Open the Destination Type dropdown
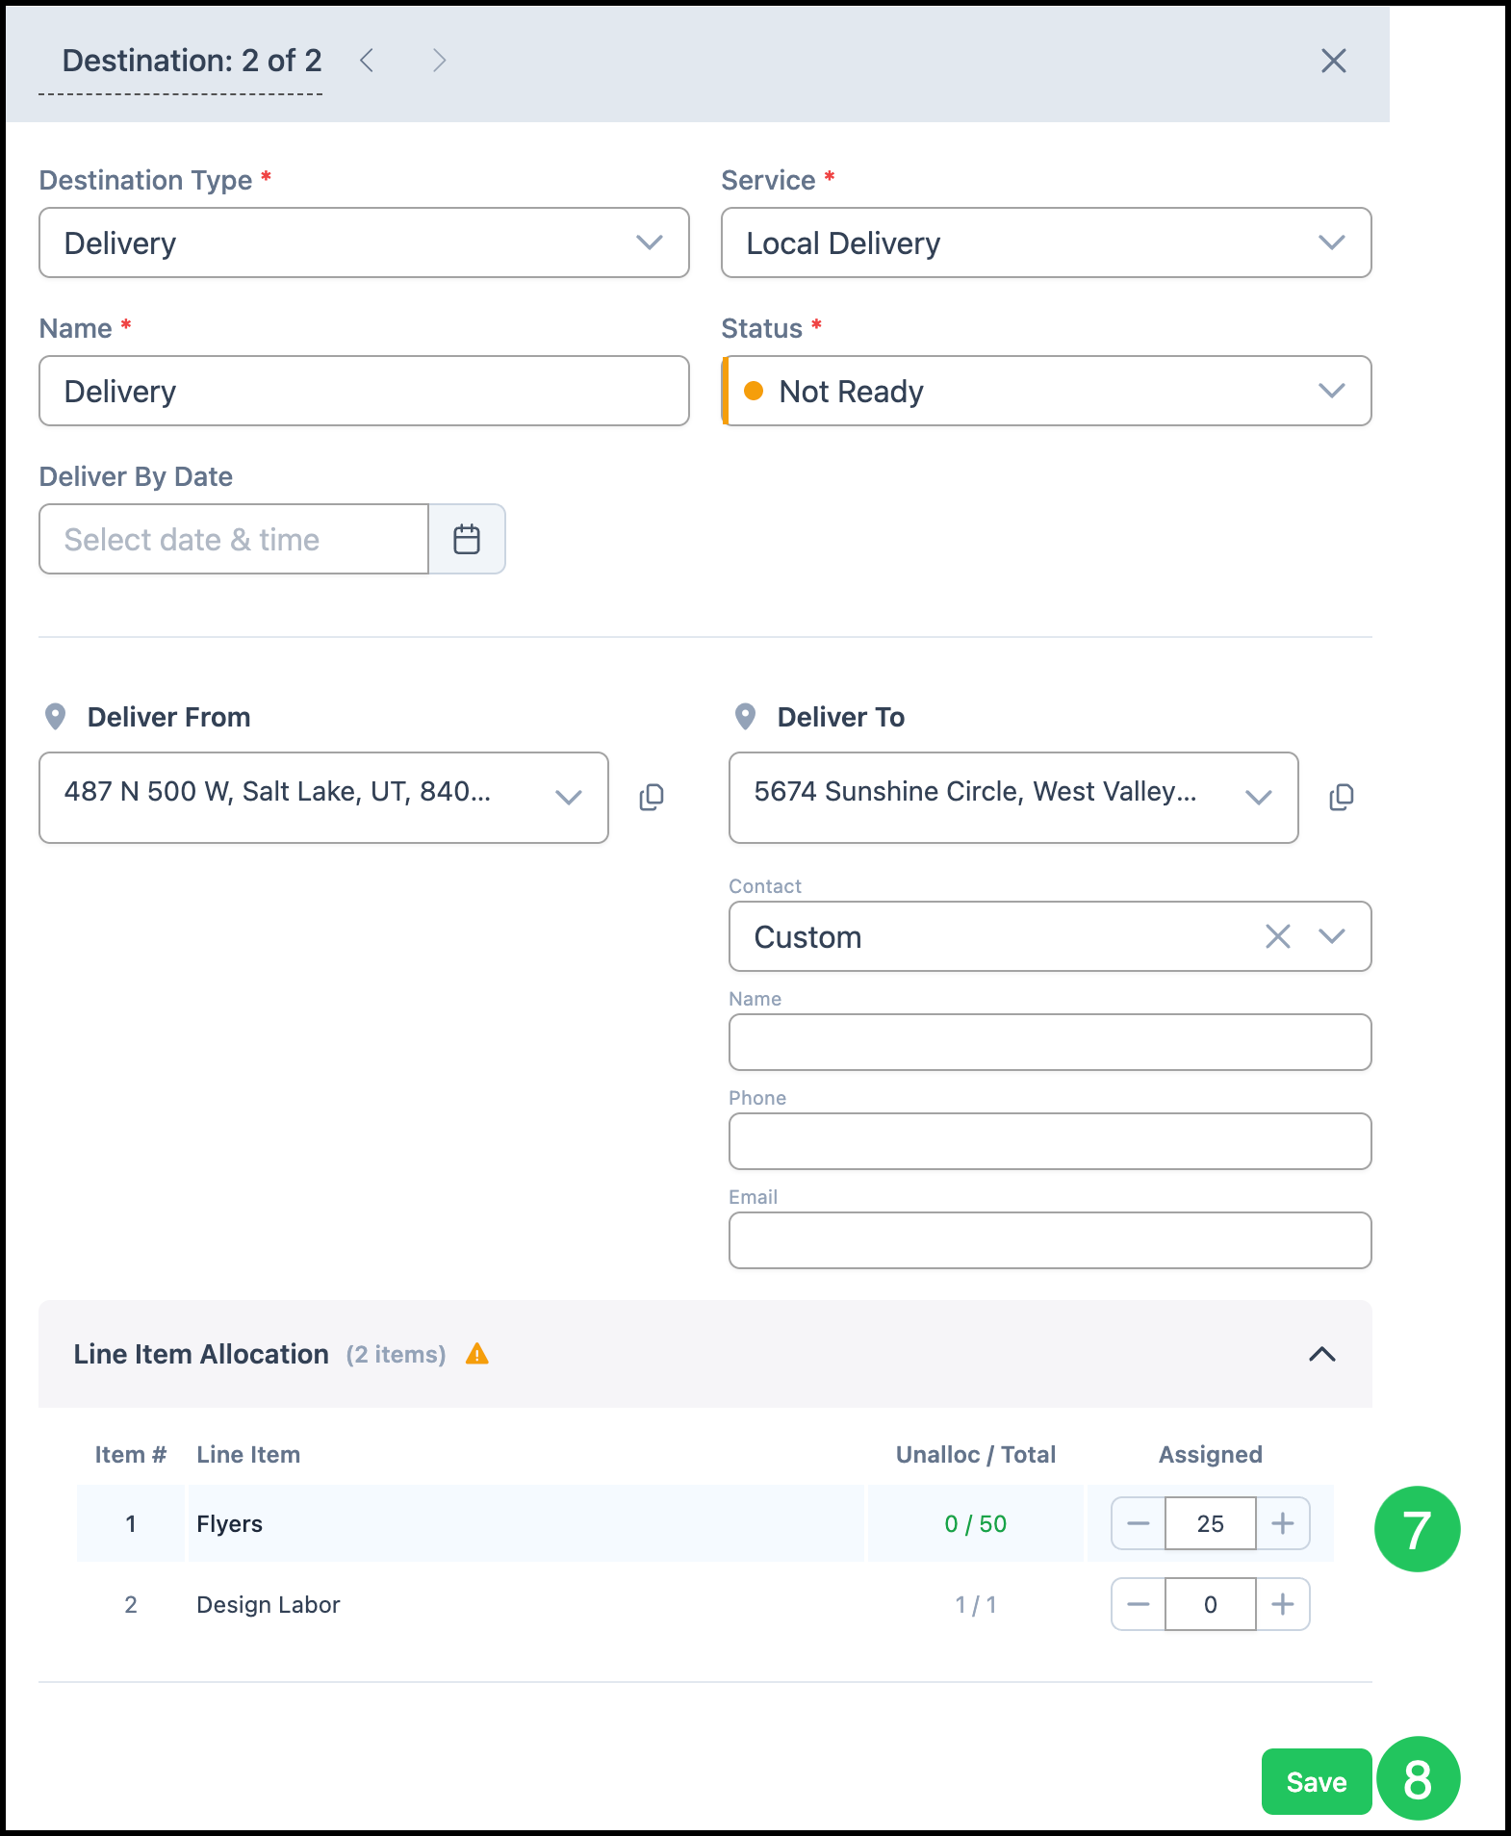 point(364,242)
